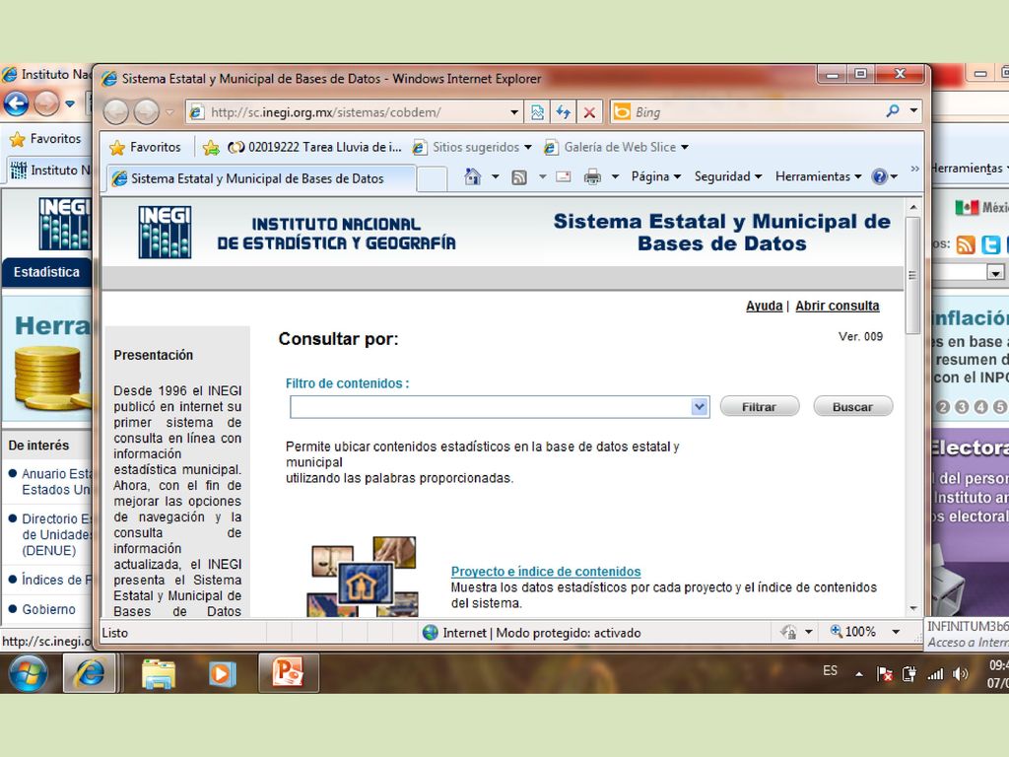Click the INEGI logo in page header

pyautogui.click(x=165, y=232)
